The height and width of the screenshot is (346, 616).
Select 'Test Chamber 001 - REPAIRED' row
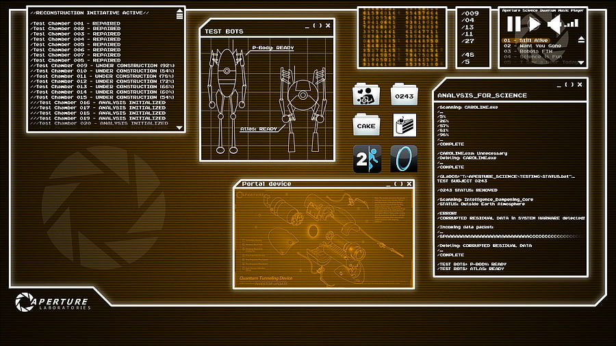click(x=75, y=23)
